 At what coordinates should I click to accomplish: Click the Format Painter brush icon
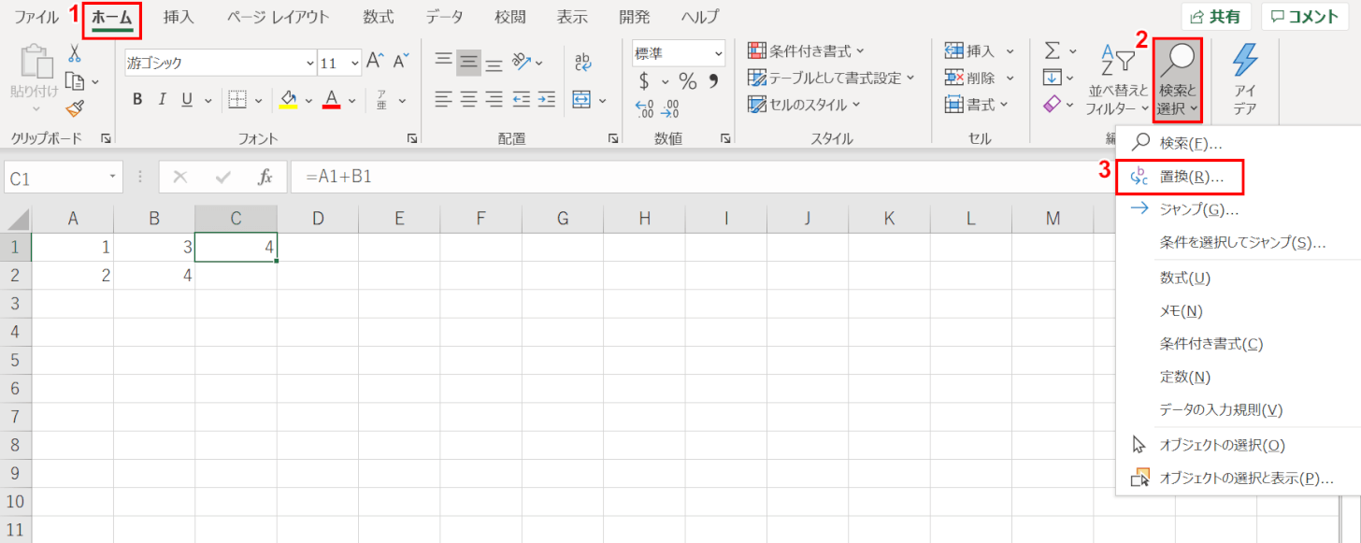point(76,107)
